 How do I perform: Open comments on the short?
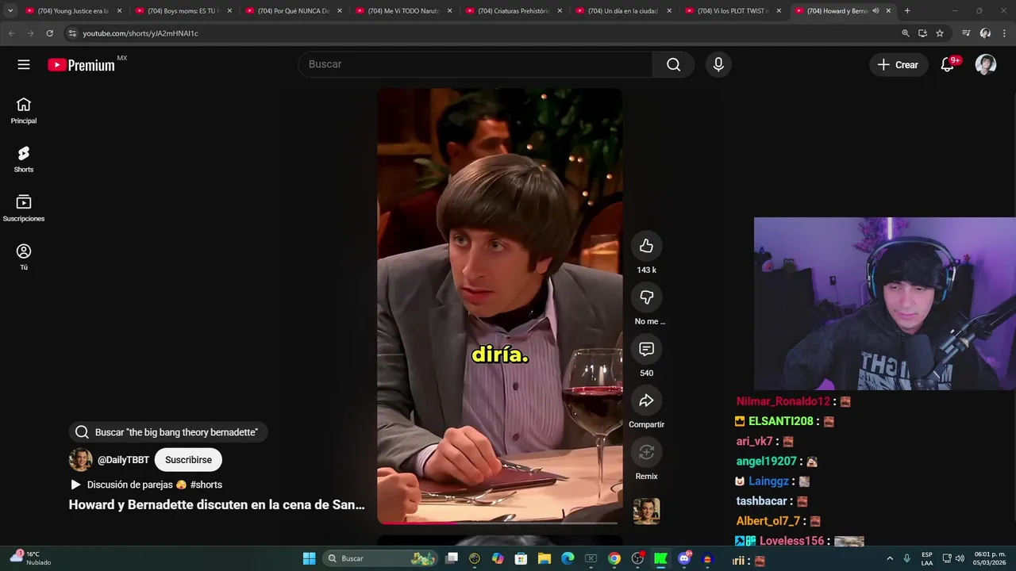(x=647, y=349)
